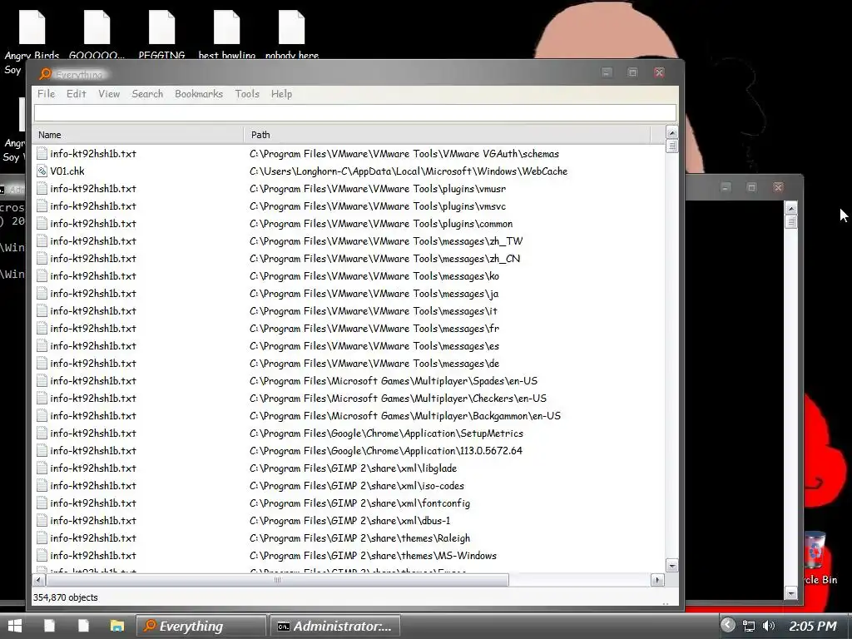Image resolution: width=852 pixels, height=639 pixels.
Task: Select file icon in Checkers\en-US row
Action: point(42,399)
